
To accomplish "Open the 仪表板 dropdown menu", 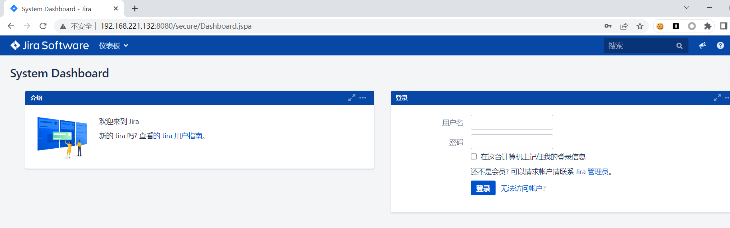I will coord(113,46).
